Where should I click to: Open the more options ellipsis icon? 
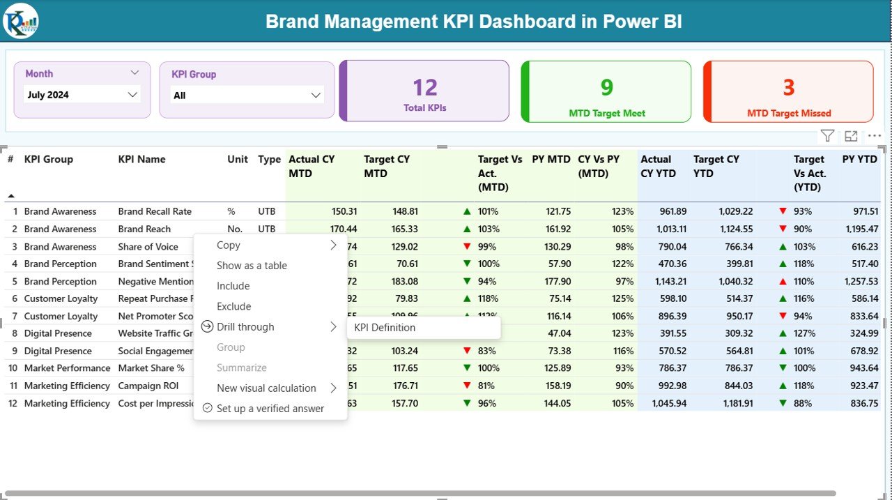click(x=875, y=136)
